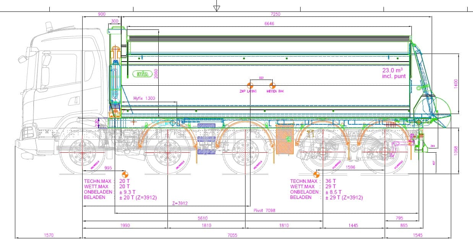This screenshot has height=246, width=473.
Task: Click the vertical 1400 tailgate height dimension
Action: click(455, 84)
